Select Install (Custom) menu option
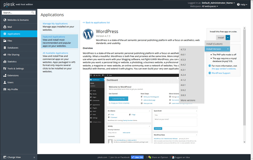This screenshot has width=253, height=160. (x=214, y=44)
